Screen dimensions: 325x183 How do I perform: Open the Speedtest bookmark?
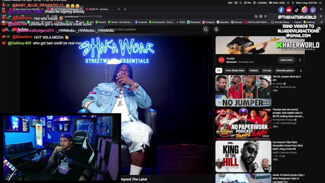[223, 22]
